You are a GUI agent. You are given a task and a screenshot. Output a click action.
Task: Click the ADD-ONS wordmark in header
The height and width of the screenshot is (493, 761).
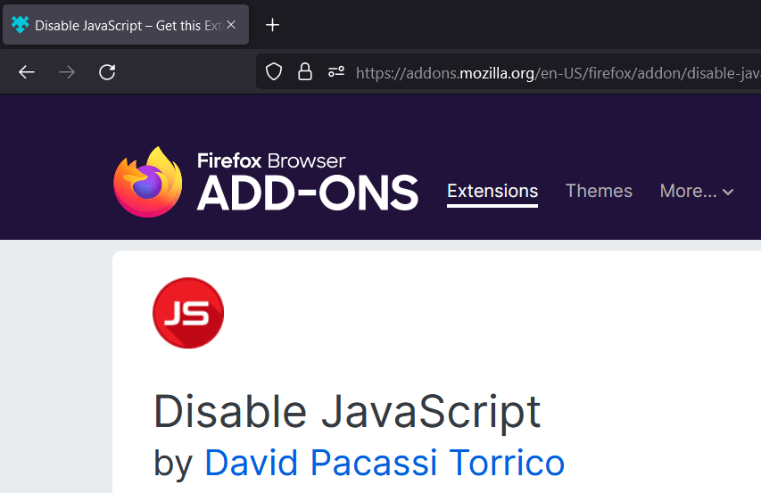click(x=307, y=192)
